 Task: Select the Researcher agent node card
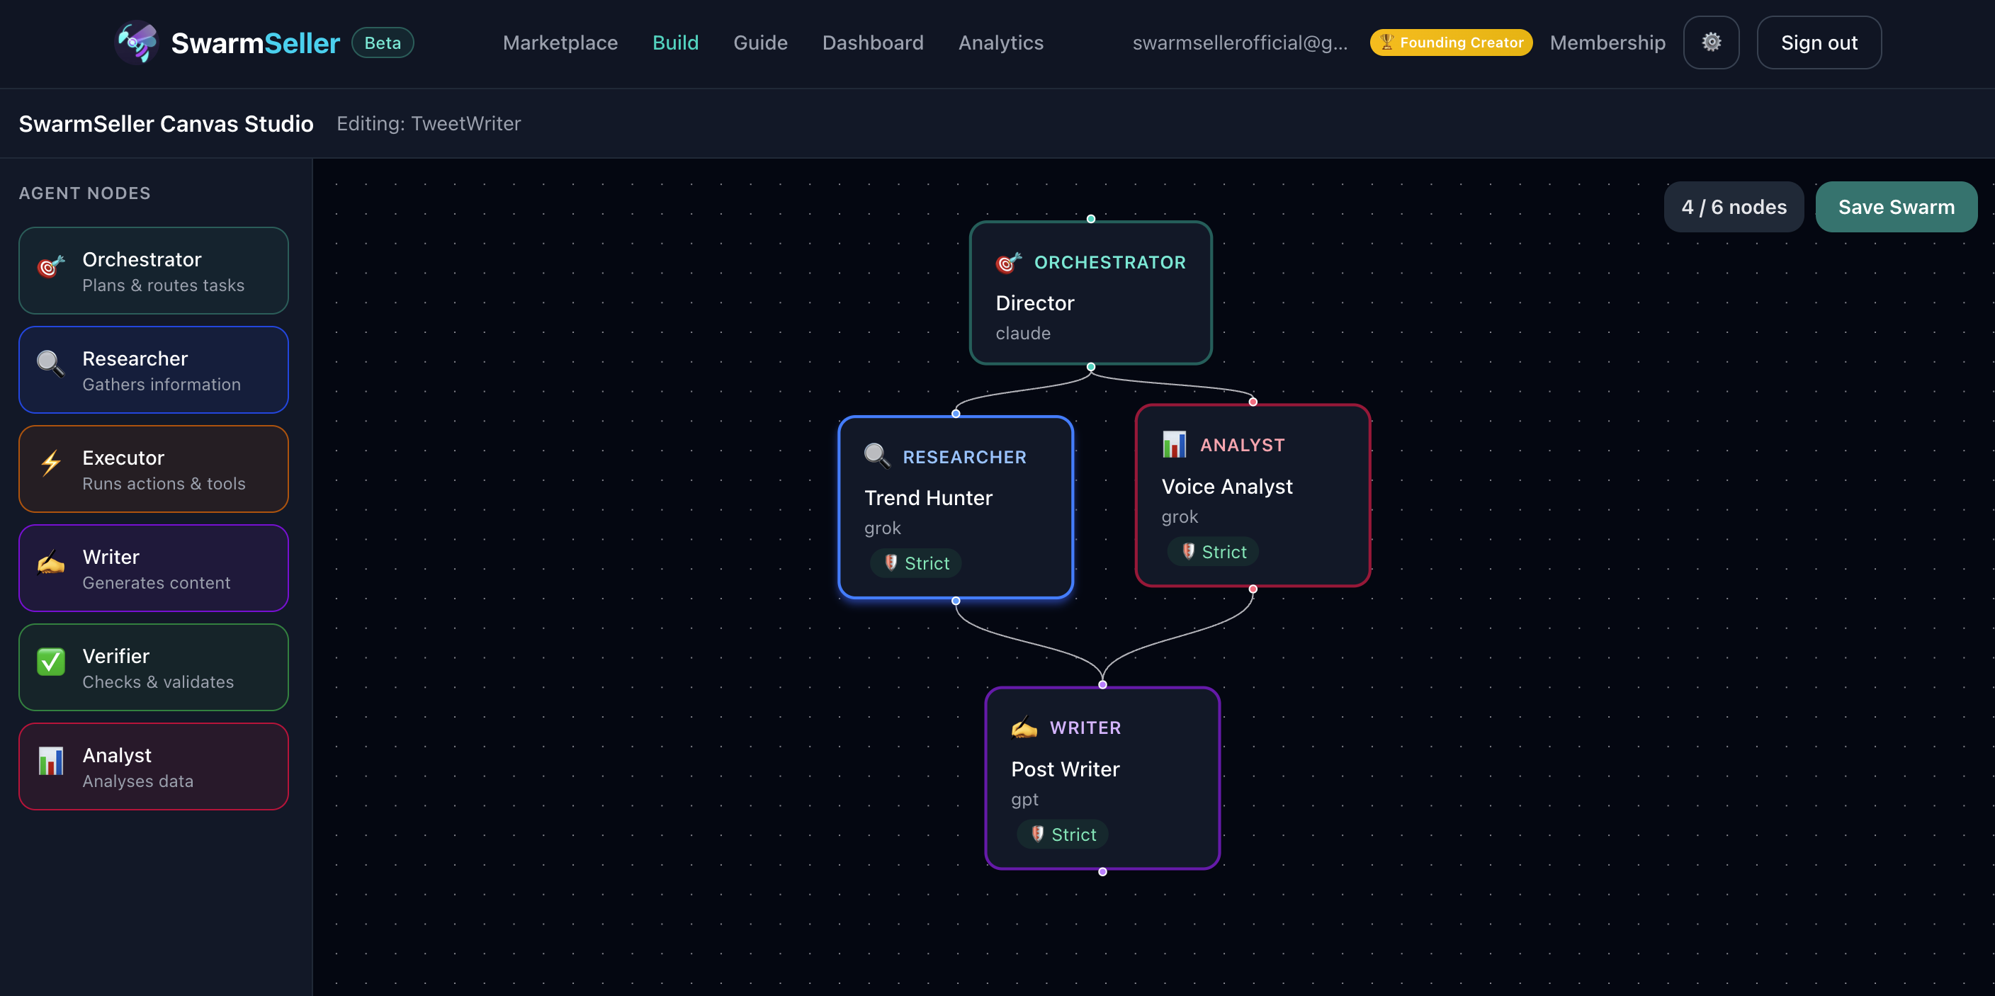click(153, 370)
